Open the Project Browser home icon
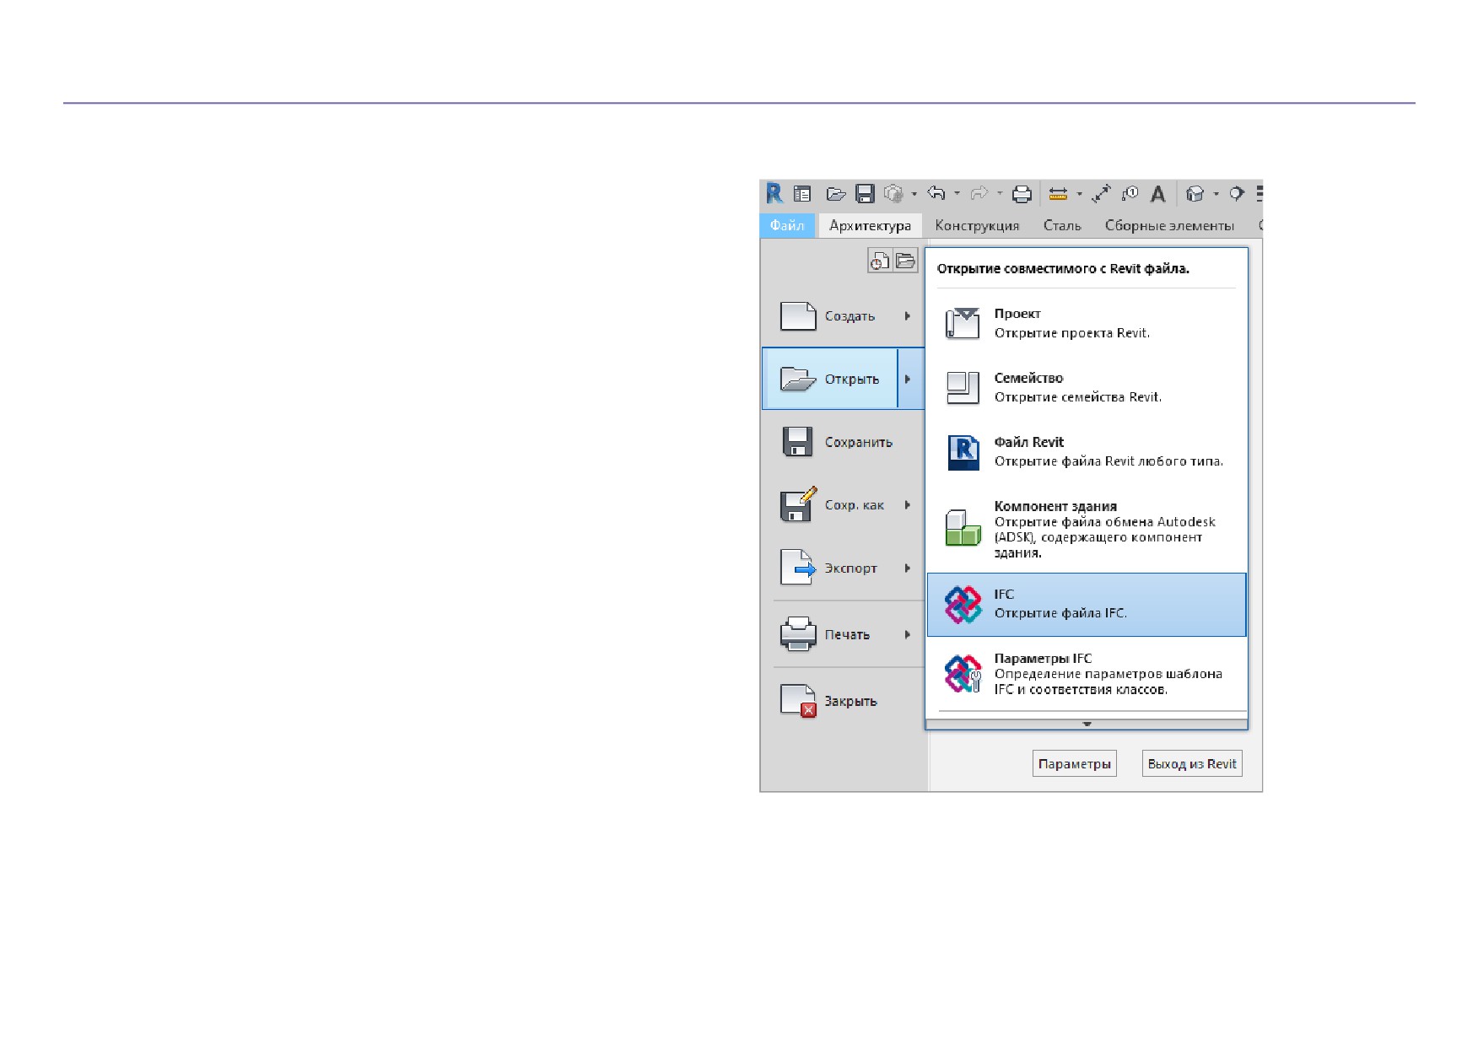The image size is (1478, 1045). [802, 194]
